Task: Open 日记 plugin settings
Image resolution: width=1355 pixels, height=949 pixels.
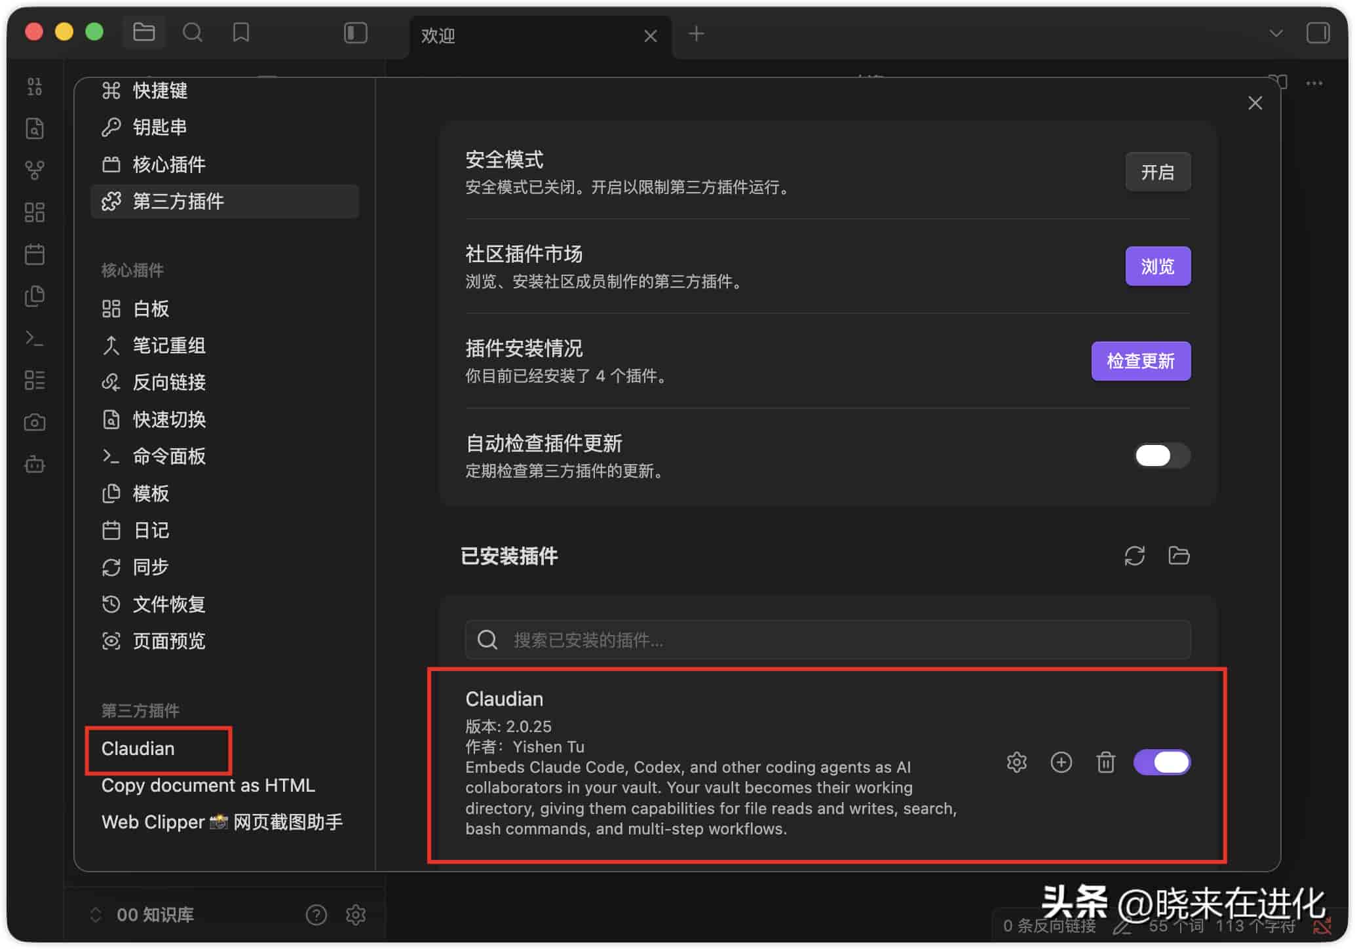Action: click(x=225, y=530)
